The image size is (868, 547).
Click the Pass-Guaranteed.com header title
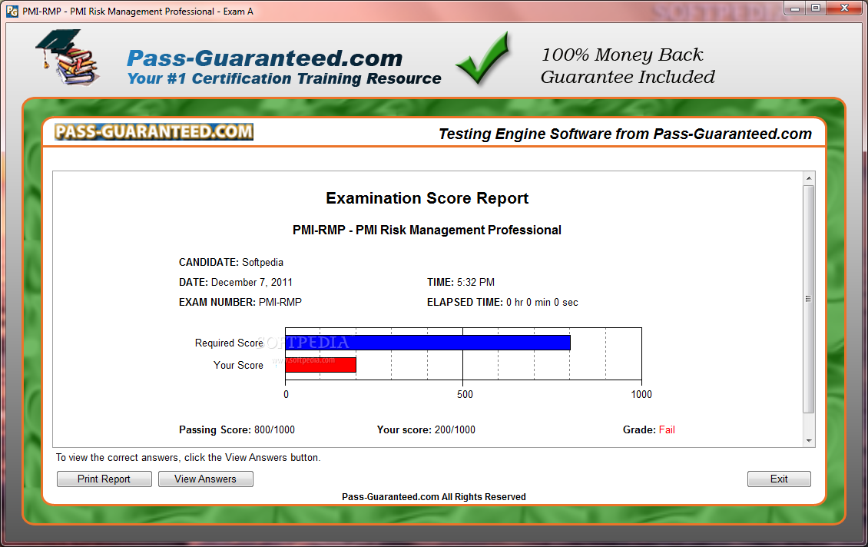[264, 58]
